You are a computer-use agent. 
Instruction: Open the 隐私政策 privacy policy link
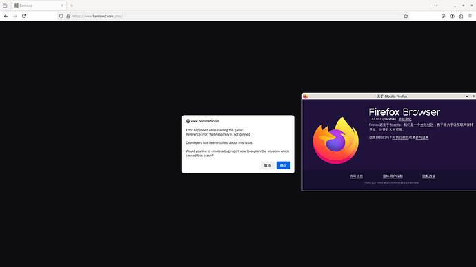pyautogui.click(x=428, y=176)
